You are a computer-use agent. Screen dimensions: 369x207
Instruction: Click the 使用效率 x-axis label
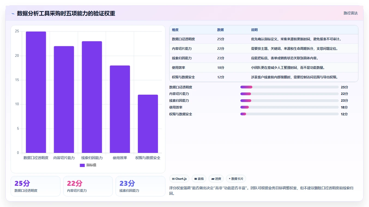120,158
